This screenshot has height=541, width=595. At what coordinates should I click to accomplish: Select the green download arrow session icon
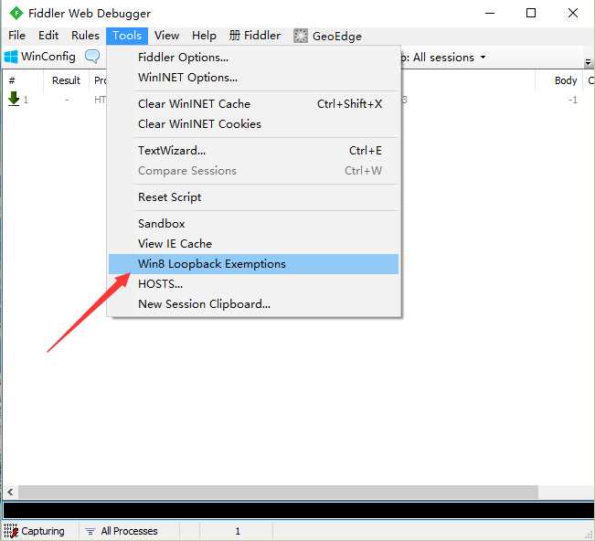14,99
